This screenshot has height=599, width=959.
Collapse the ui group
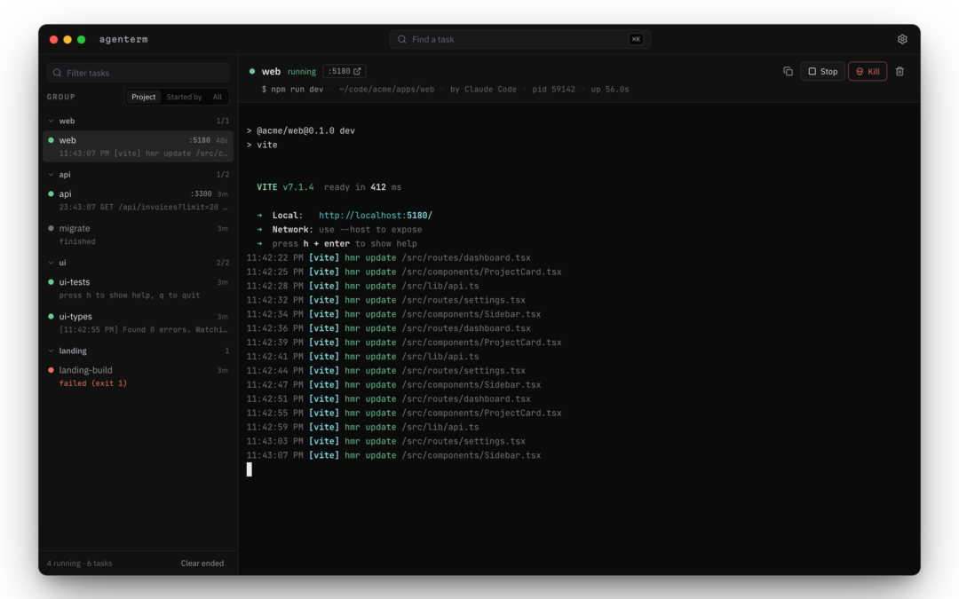52,263
